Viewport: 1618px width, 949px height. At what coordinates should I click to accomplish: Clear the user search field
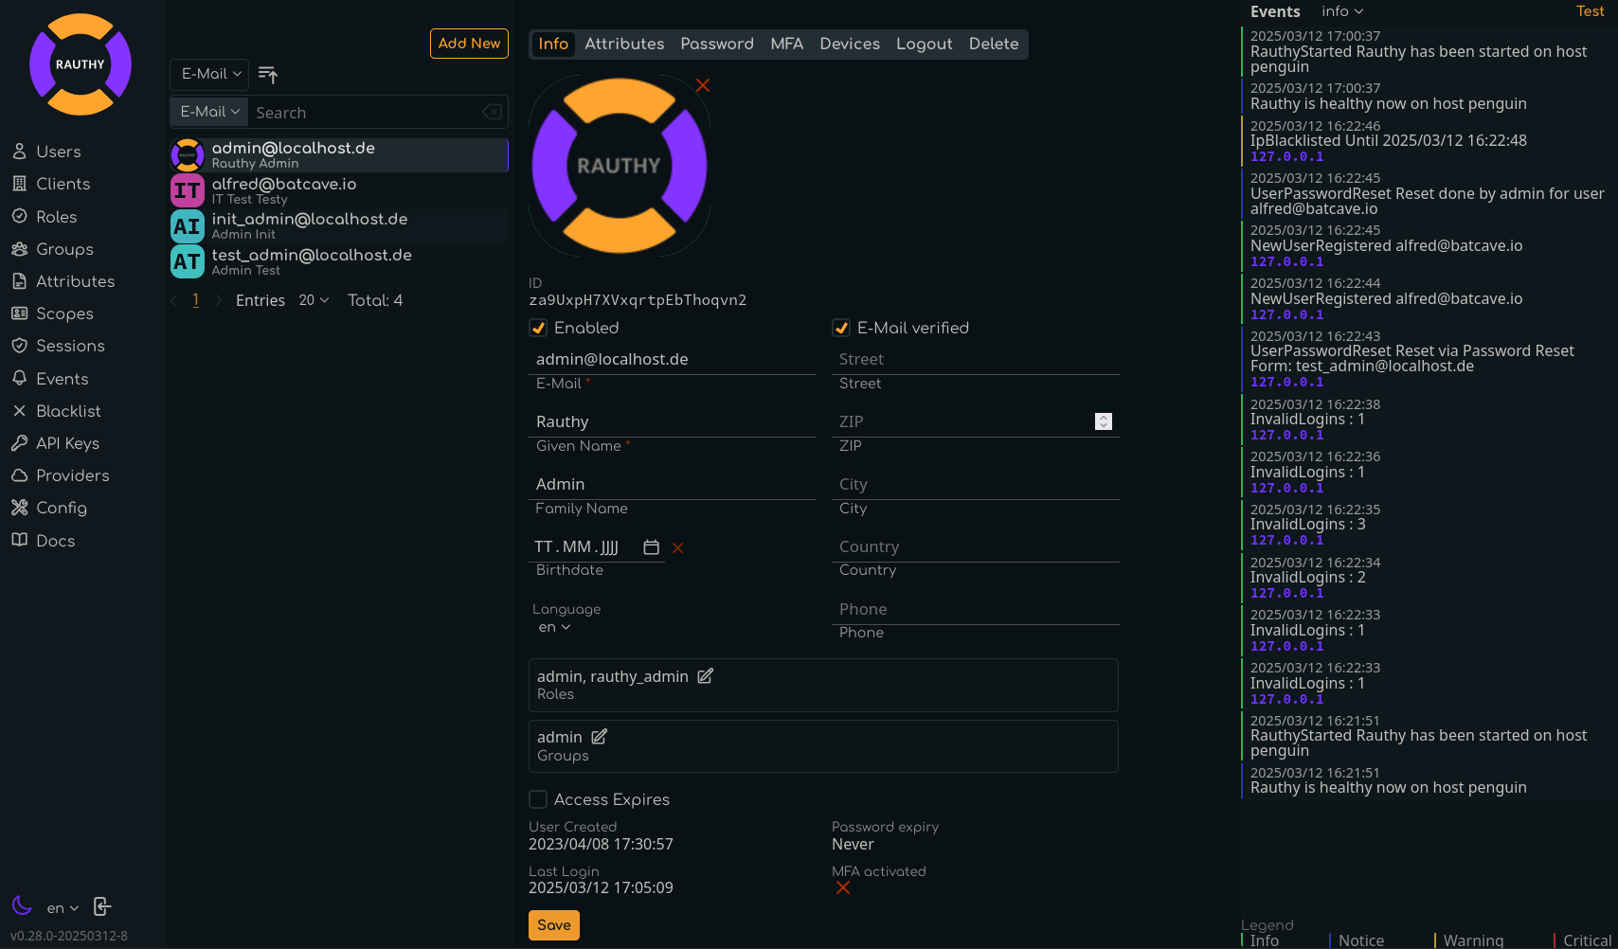pos(492,112)
